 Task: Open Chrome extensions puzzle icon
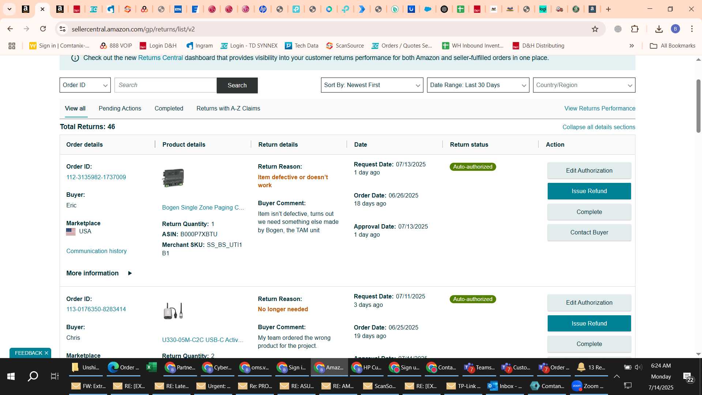[x=635, y=29]
